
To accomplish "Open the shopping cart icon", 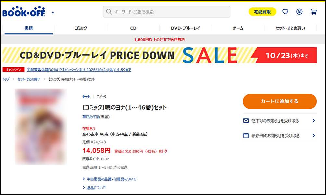I will [x=313, y=12].
